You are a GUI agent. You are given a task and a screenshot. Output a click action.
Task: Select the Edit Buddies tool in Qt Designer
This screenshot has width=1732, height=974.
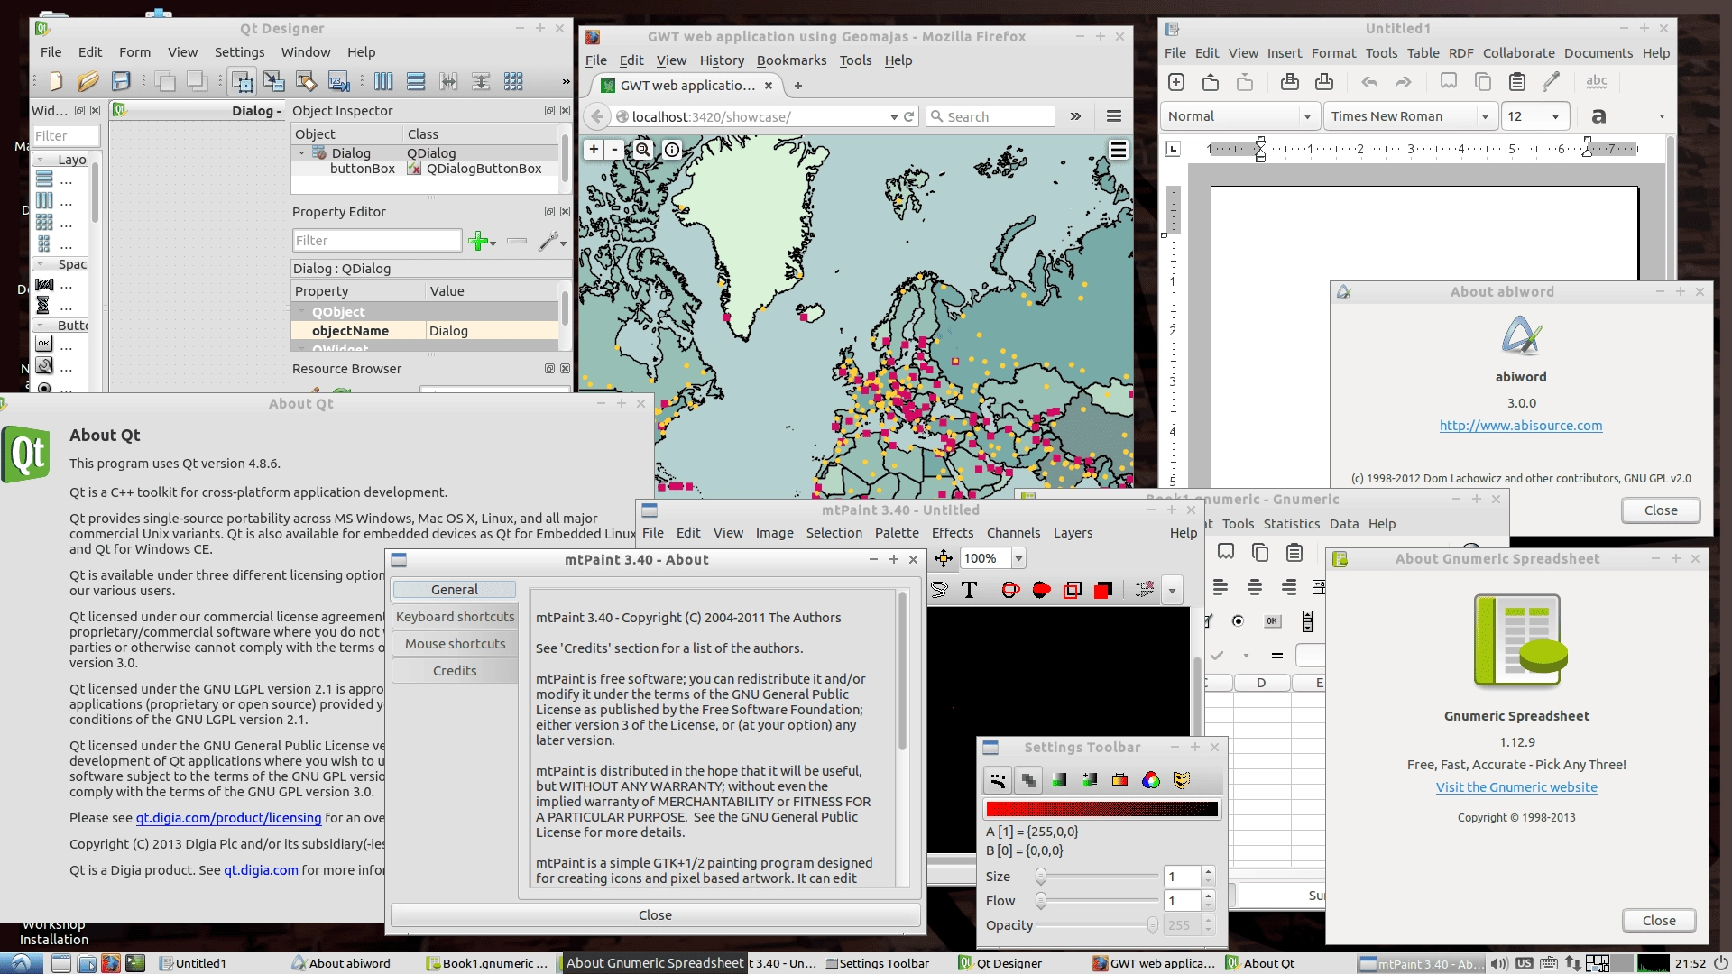[307, 81]
